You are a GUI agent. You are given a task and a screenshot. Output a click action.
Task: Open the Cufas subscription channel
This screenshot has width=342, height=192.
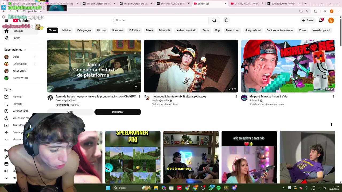point(21,57)
